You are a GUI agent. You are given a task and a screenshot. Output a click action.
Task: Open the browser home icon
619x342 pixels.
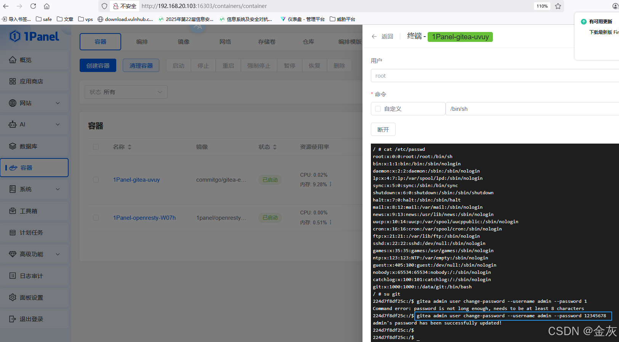(47, 6)
